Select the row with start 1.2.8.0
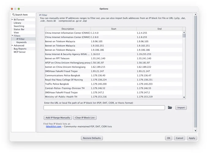This screenshot has width=208, height=154. coord(114,37)
